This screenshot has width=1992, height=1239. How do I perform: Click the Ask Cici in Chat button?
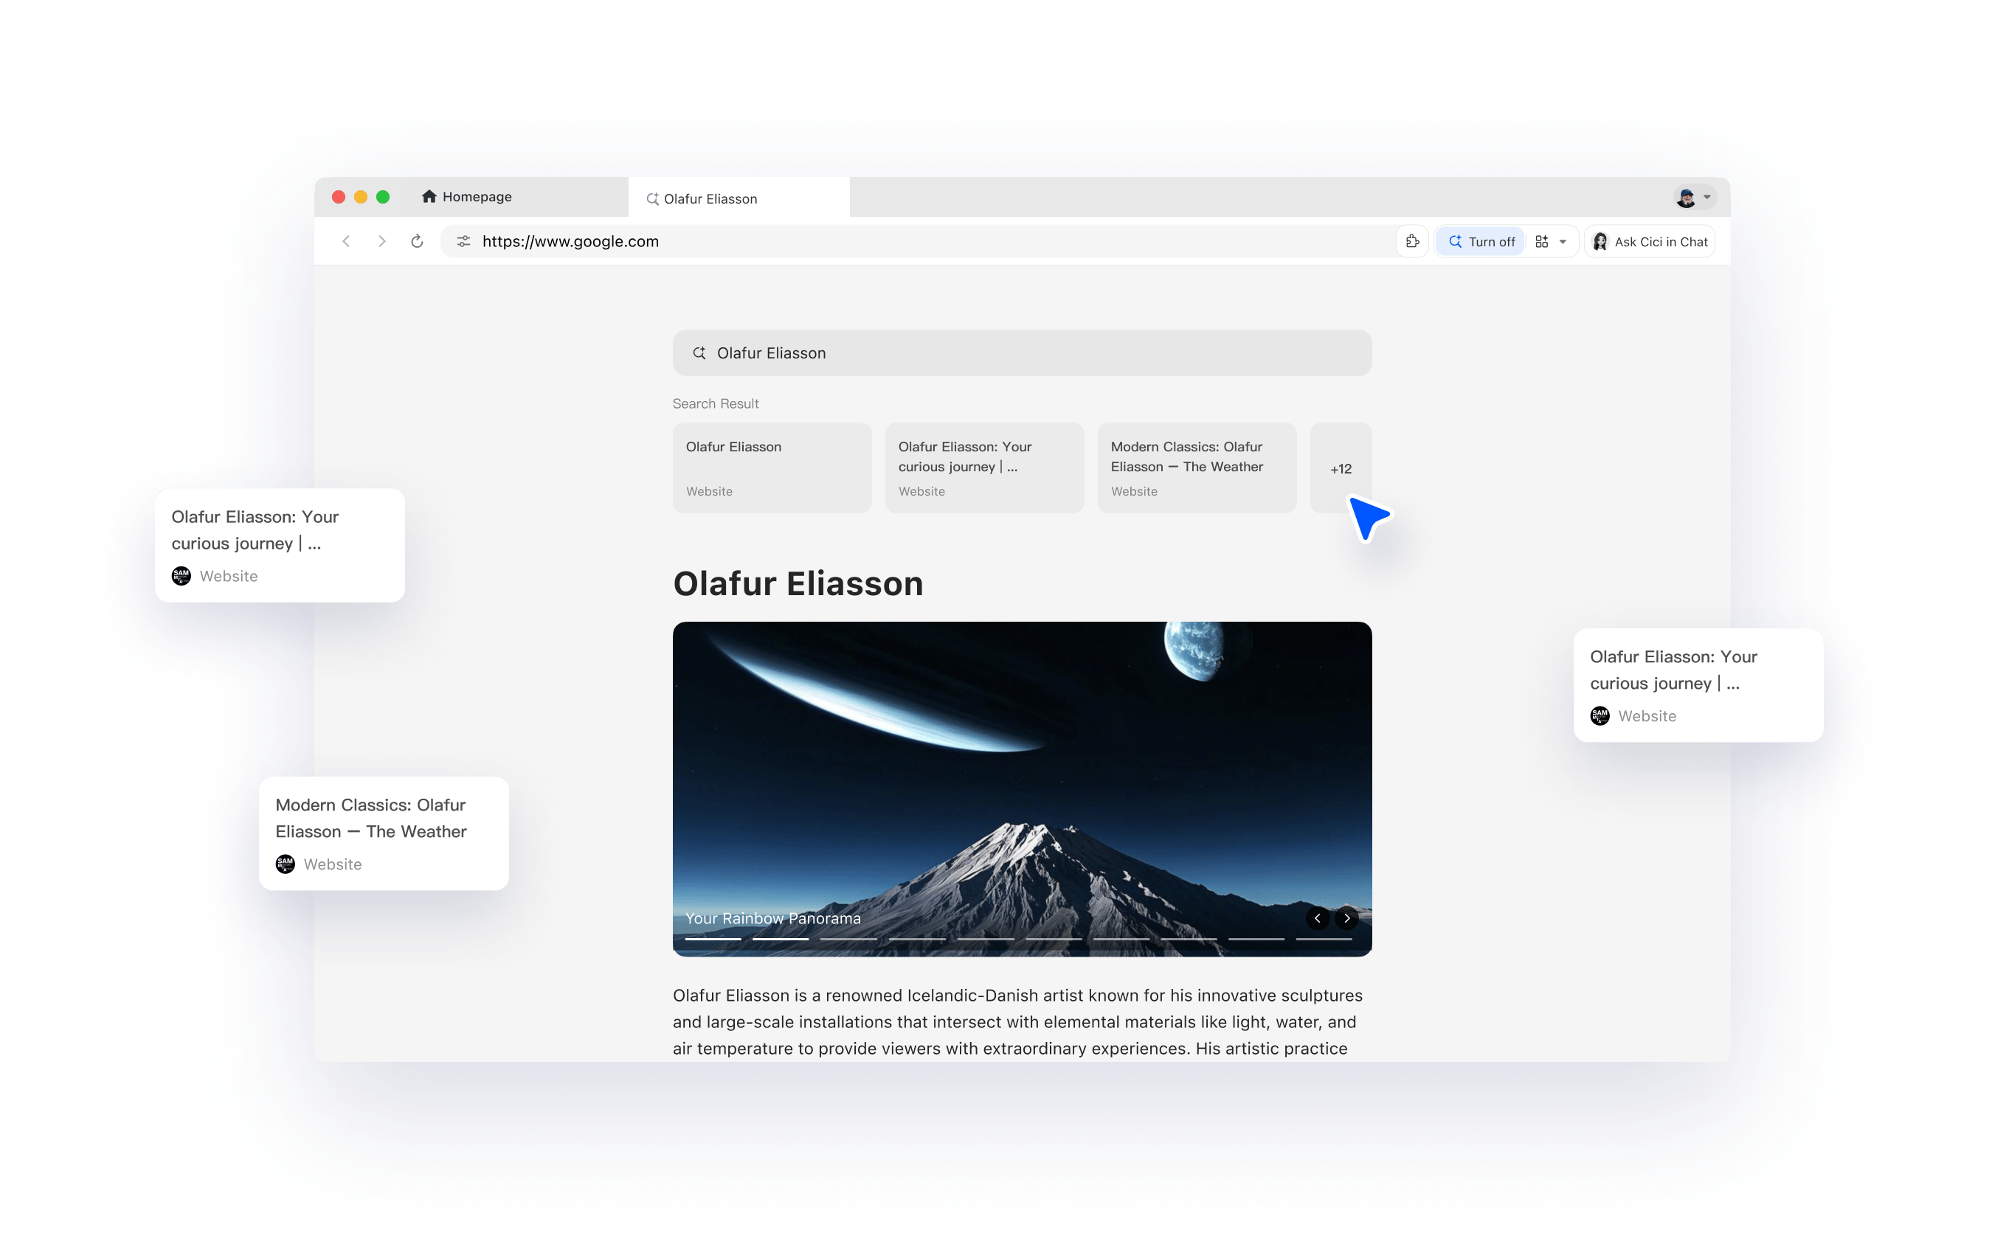[1660, 241]
